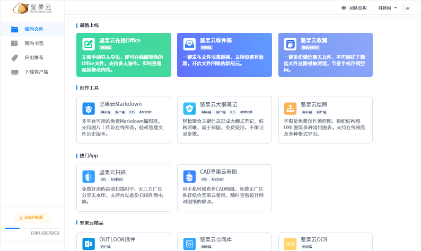Click the OUTLOOK插件 icon

(x=89, y=244)
